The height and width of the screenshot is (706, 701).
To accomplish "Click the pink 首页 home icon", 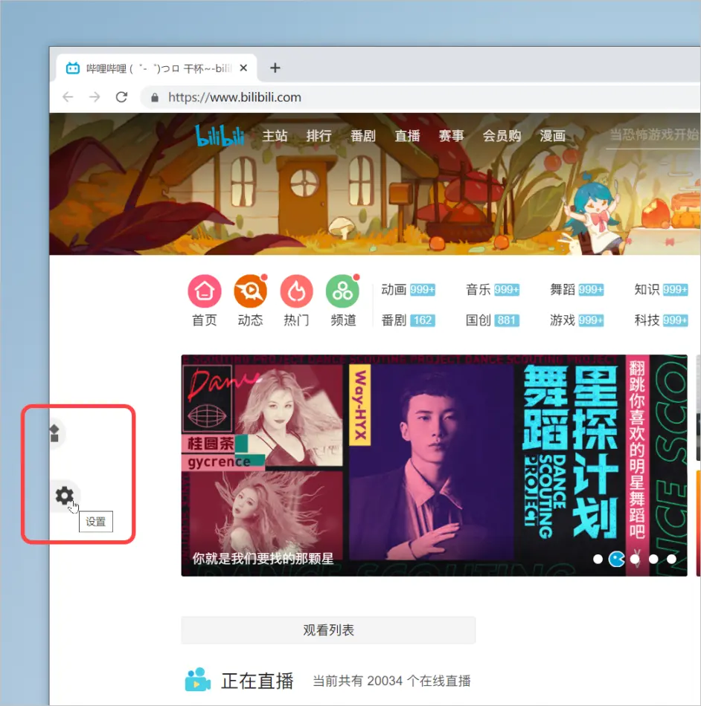I will click(x=204, y=291).
